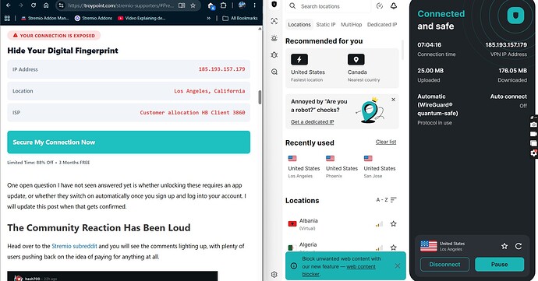Open the browser home page
The height and width of the screenshot is (281, 538).
coord(46,5)
